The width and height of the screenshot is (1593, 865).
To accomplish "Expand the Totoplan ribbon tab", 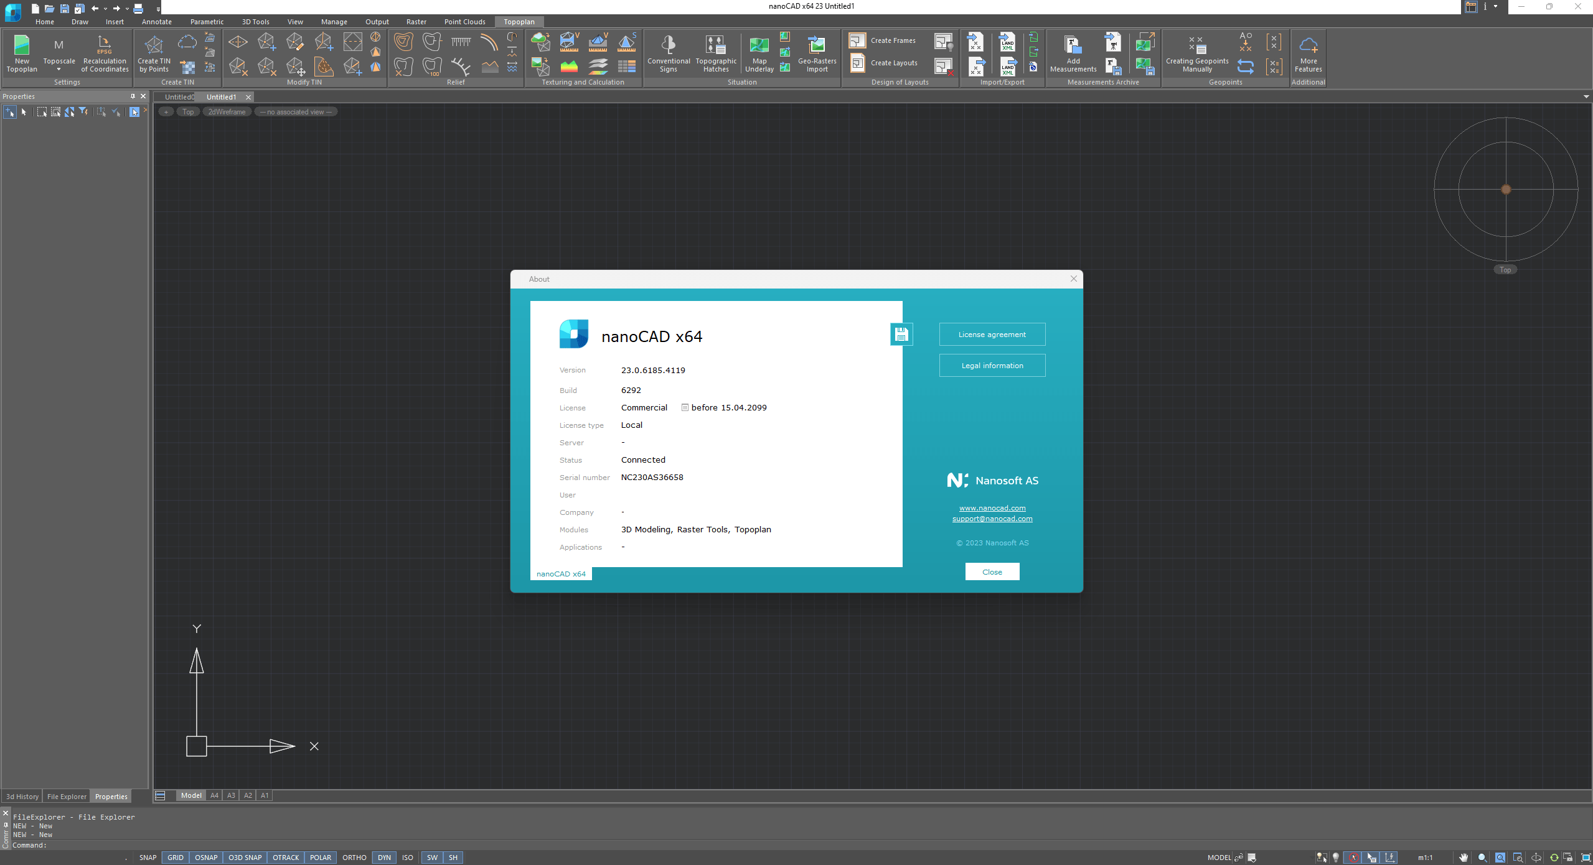I will (518, 21).
